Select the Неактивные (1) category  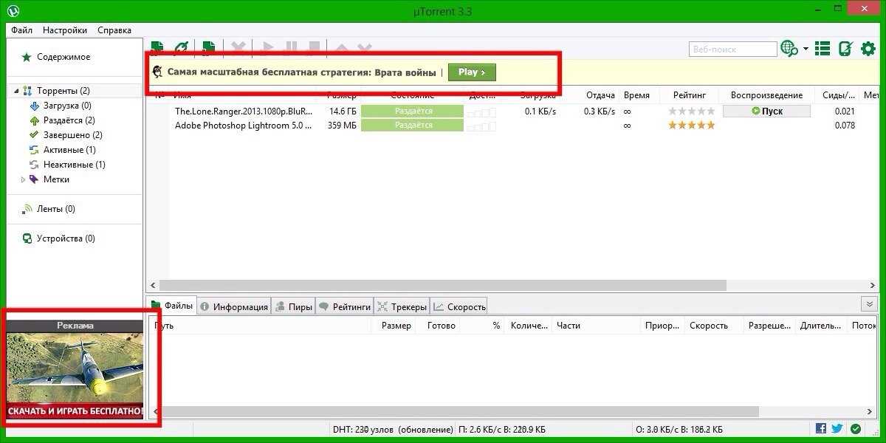[x=74, y=165]
